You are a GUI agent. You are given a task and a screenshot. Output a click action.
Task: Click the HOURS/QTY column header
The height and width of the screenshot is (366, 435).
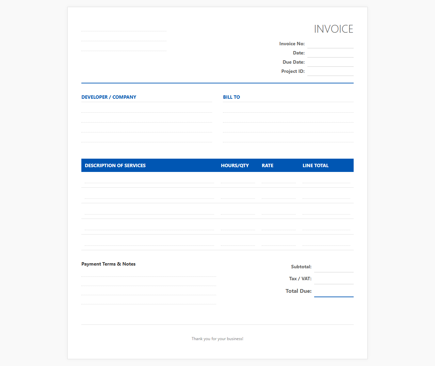(235, 165)
